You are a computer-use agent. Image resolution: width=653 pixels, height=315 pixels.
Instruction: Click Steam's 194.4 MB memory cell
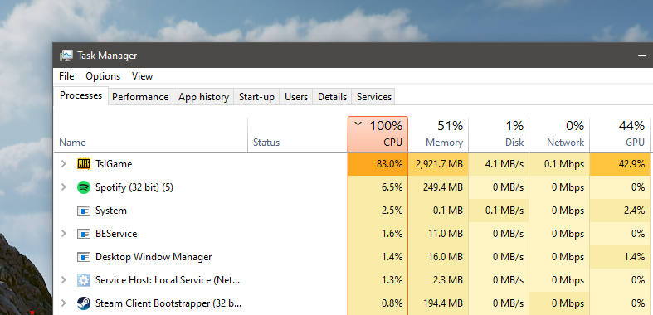point(438,303)
